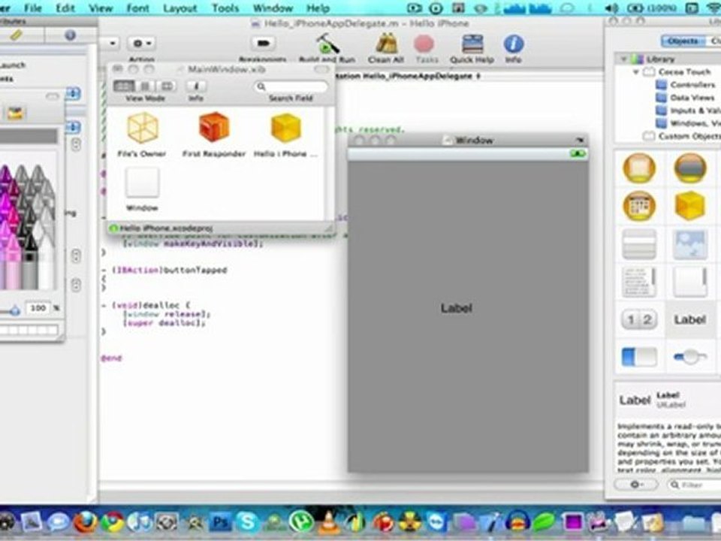Select the text view item in the Library grid
Screen dimensions: 721x541
click(639, 282)
